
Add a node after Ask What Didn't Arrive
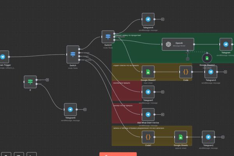click(x=163, y=114)
